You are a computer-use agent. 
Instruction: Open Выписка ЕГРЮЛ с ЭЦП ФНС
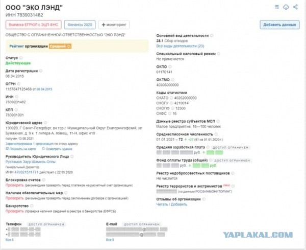click(x=33, y=25)
